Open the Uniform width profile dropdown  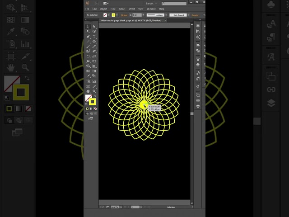pyautogui.click(x=166, y=15)
